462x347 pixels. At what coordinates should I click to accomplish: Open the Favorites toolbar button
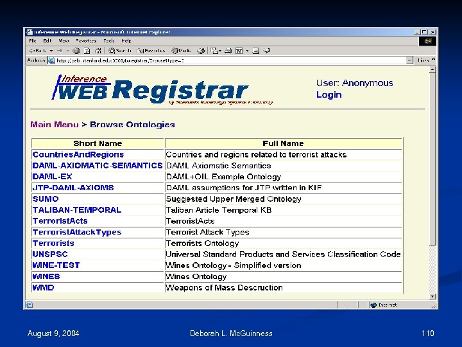coord(151,51)
